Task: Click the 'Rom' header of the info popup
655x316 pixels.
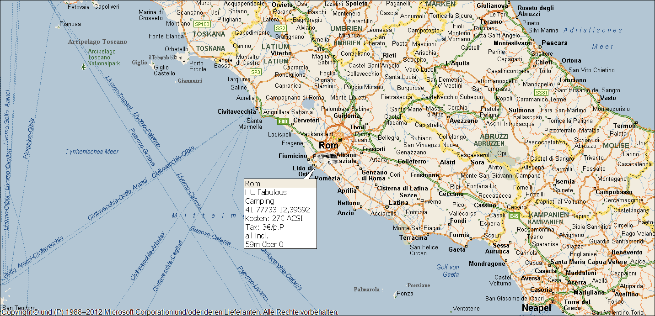Action: click(x=252, y=184)
